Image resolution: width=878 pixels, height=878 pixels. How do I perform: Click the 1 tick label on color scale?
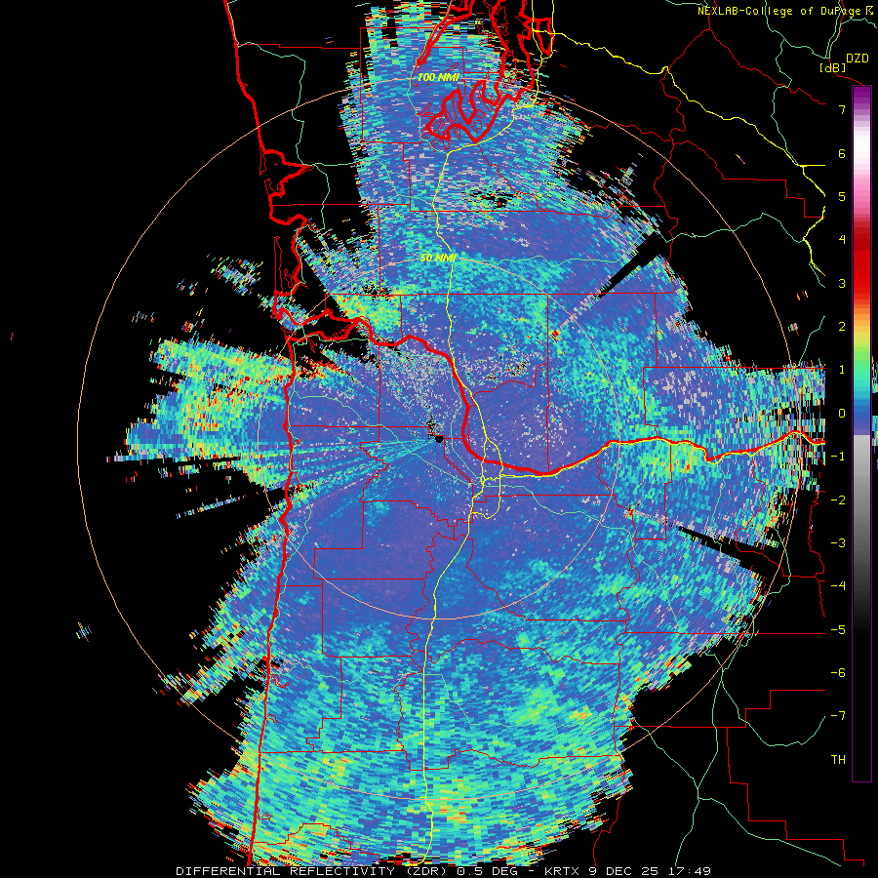pos(842,370)
